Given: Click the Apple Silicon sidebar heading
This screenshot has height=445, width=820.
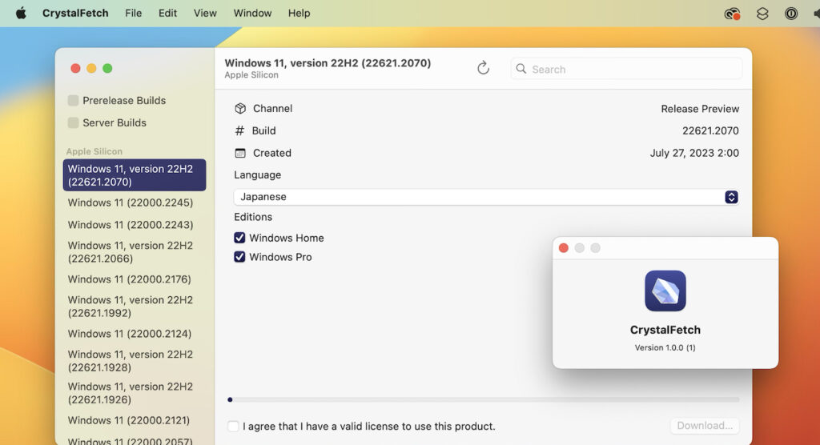Looking at the screenshot, I should click(x=94, y=151).
